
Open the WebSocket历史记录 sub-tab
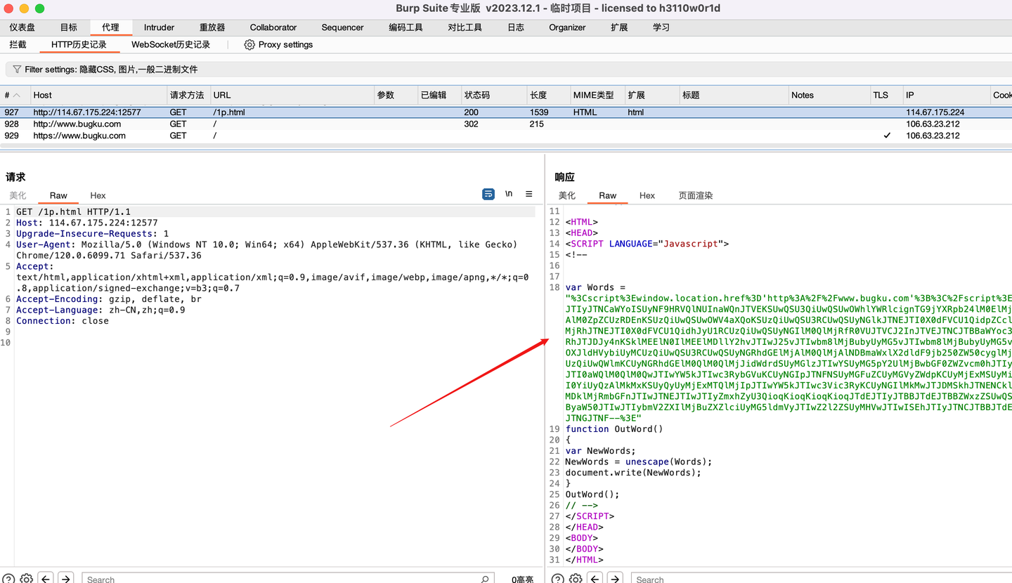point(171,44)
